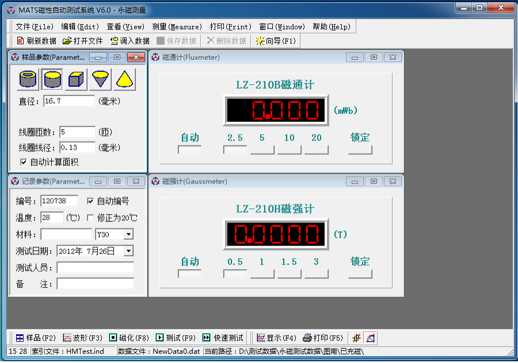Click 显示(F4) display button
This screenshot has height=363, width=518.
point(276,338)
